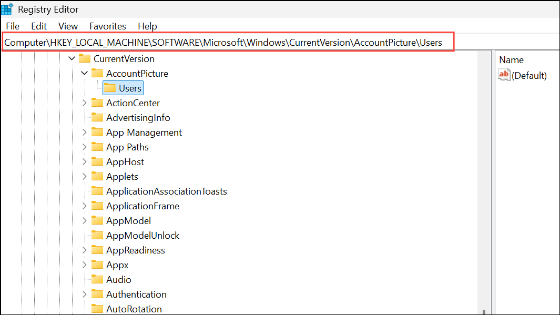560x315 pixels.
Task: Click the AppModelUnlock folder icon
Action: [97, 235]
